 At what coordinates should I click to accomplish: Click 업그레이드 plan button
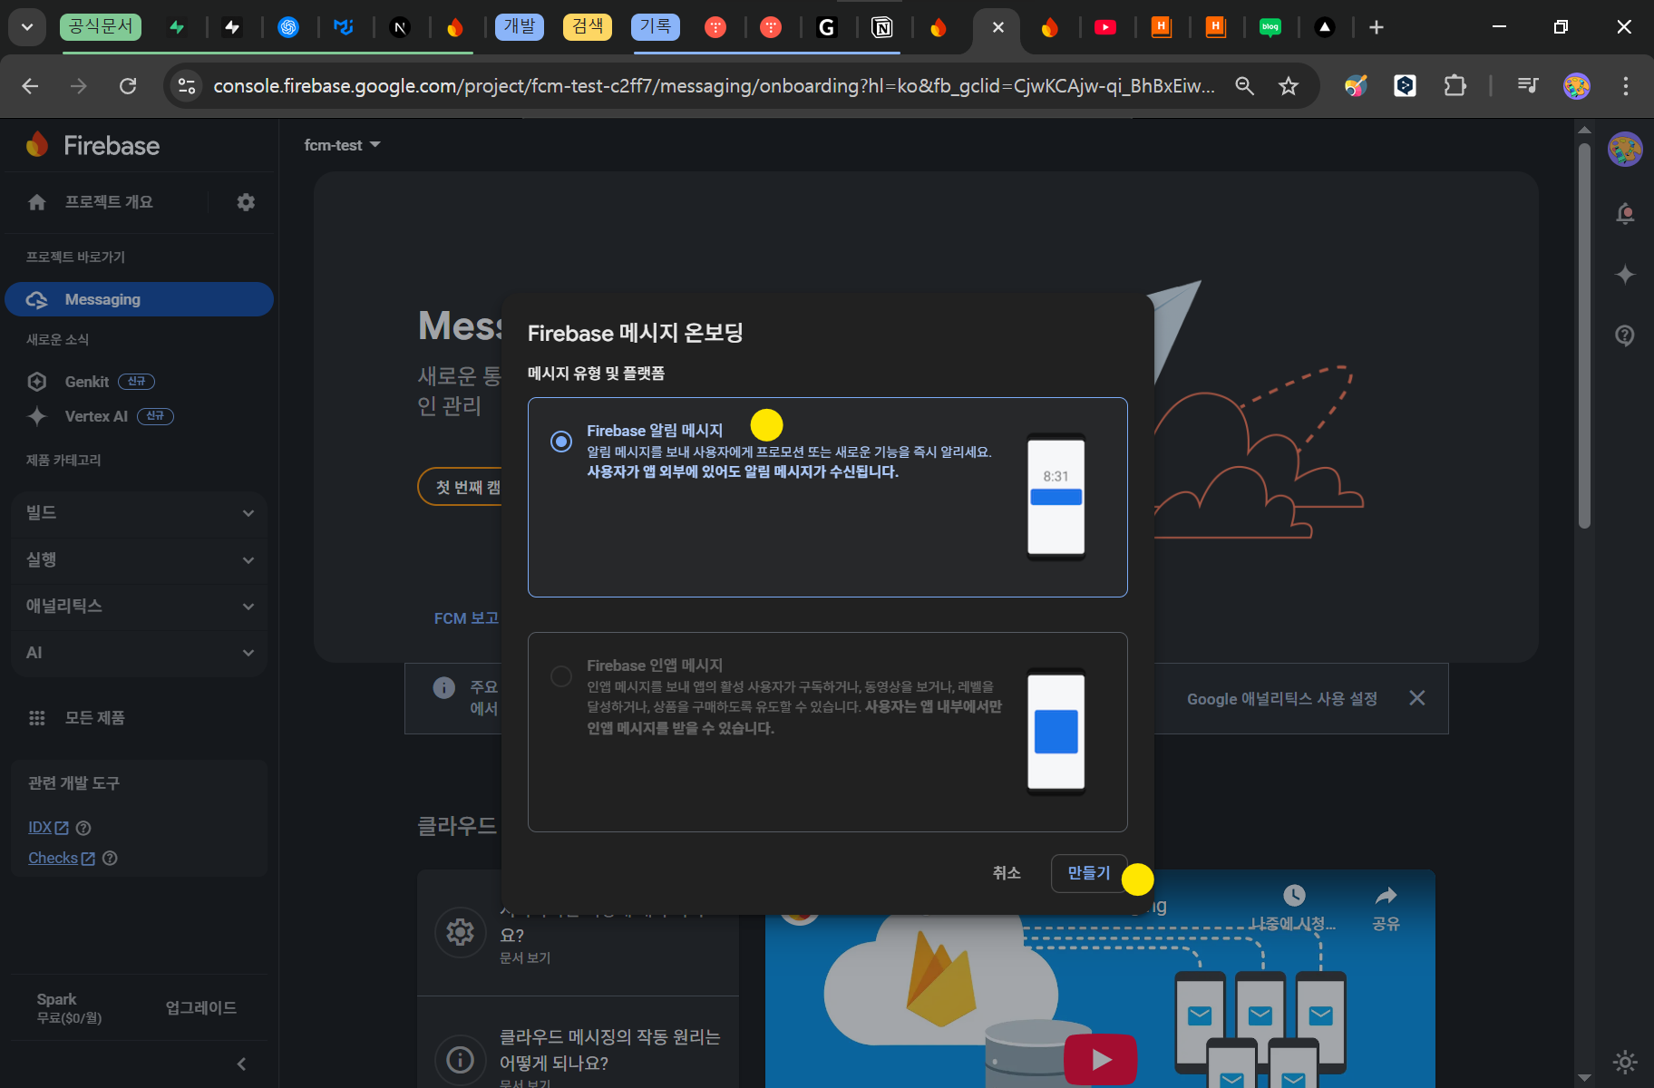click(x=201, y=1008)
